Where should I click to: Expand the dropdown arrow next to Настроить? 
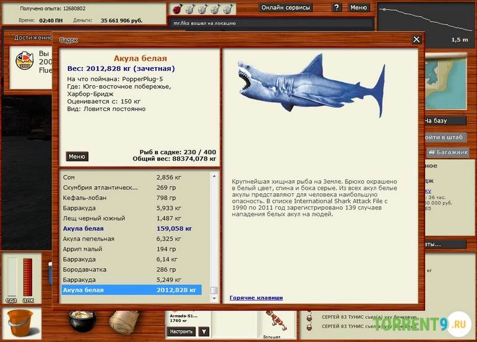tap(204, 331)
